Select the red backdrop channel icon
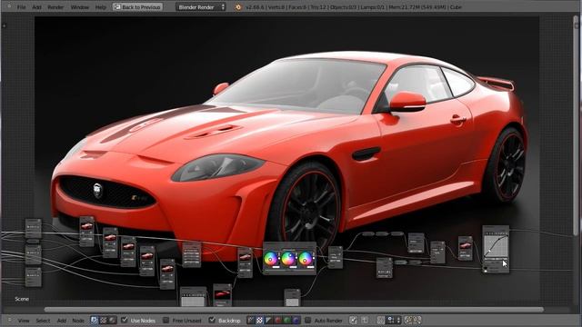This screenshot has height=327, width=582. (277, 320)
